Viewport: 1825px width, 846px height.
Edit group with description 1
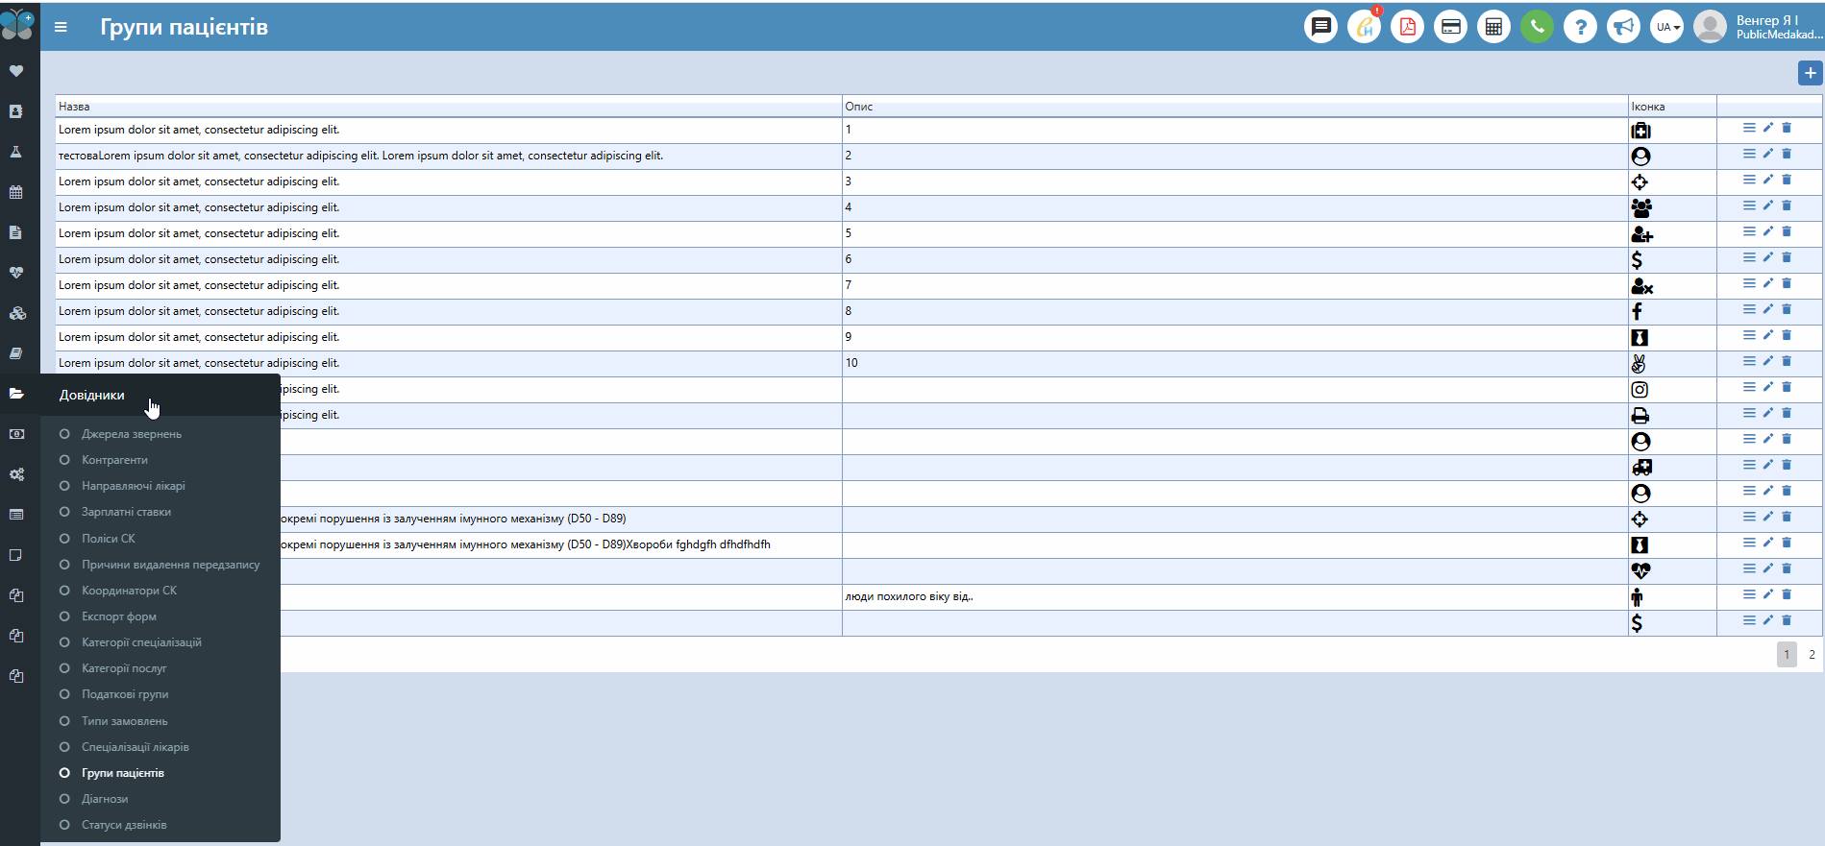click(1767, 128)
